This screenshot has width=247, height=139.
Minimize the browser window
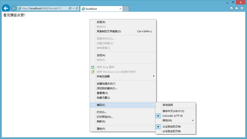pos(227,2)
